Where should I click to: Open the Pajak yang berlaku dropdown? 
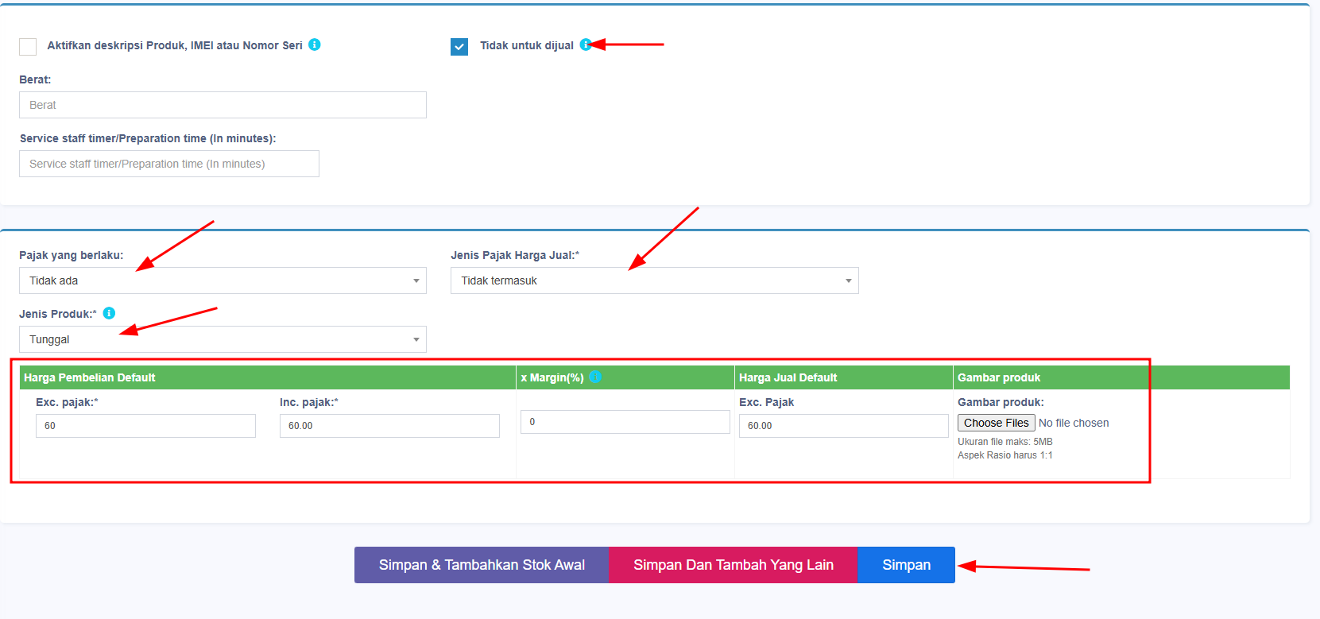[223, 280]
